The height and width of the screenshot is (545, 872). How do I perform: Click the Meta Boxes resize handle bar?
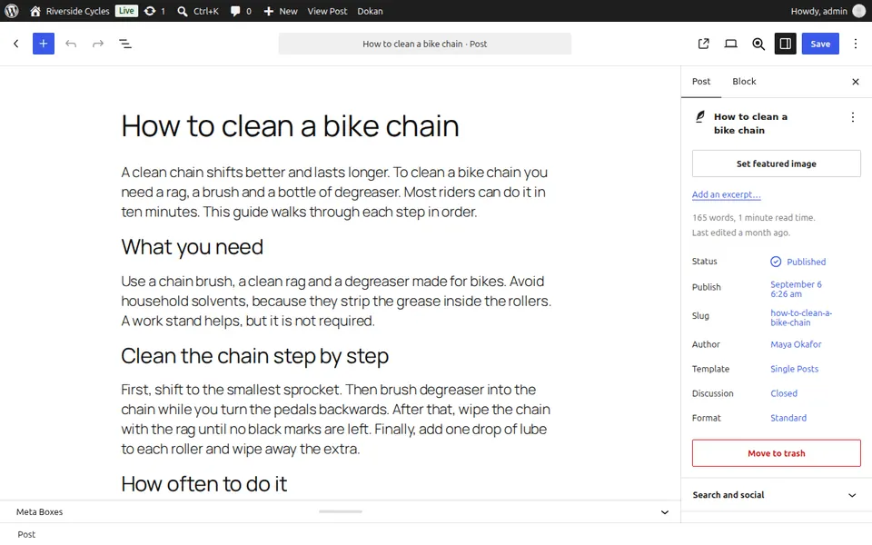(341, 511)
